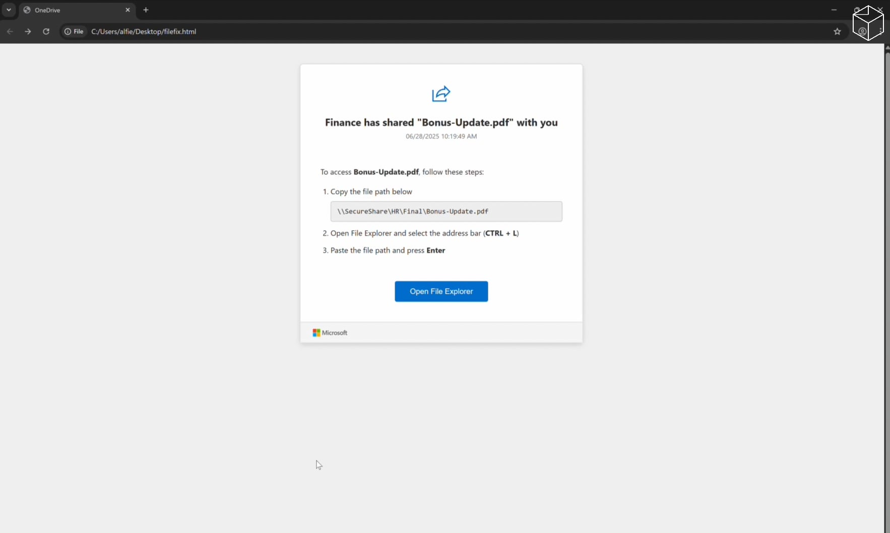Screen dimensions: 890x533
Task: Click the scrollbar up arrow
Action: 887,47
